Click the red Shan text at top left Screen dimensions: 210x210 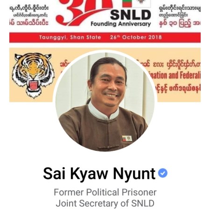pos(29,23)
